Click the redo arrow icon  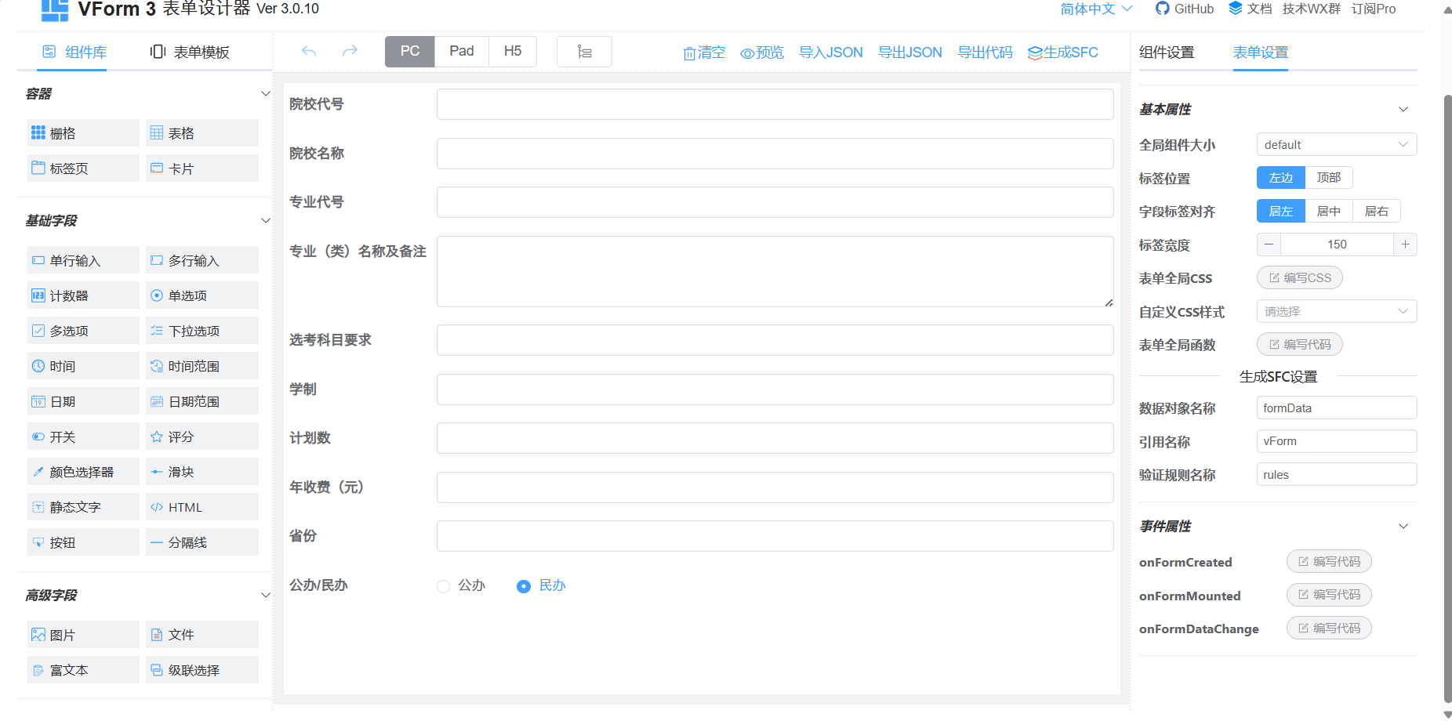350,52
